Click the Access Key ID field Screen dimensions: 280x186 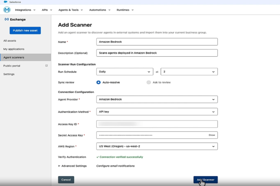click(157, 124)
